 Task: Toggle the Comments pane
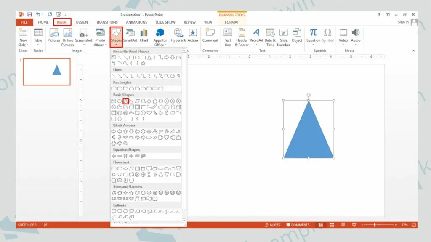298,225
